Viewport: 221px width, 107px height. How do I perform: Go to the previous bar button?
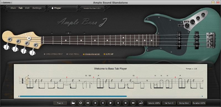(x=95, y=103)
